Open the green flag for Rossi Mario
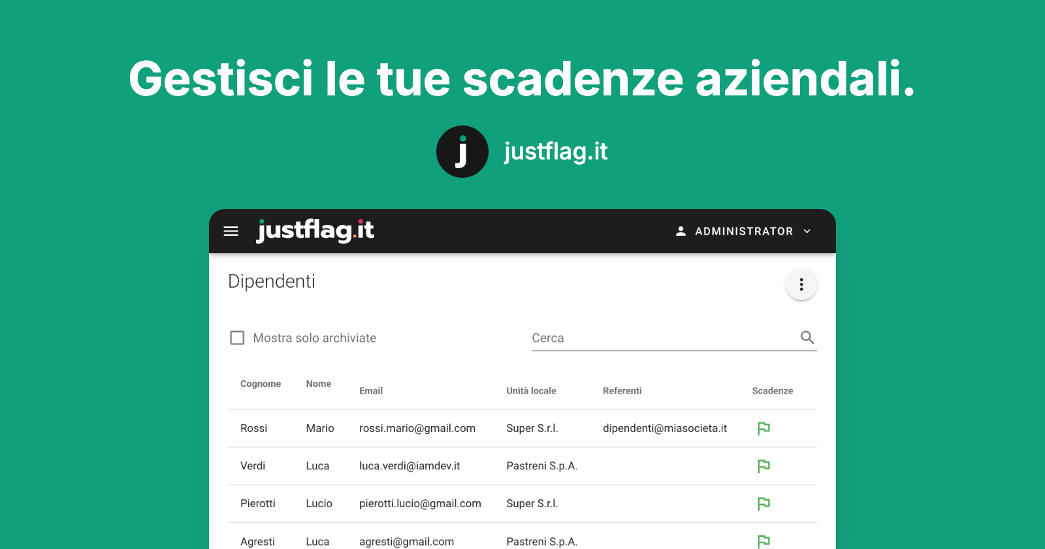This screenshot has height=549, width=1045. point(764,428)
